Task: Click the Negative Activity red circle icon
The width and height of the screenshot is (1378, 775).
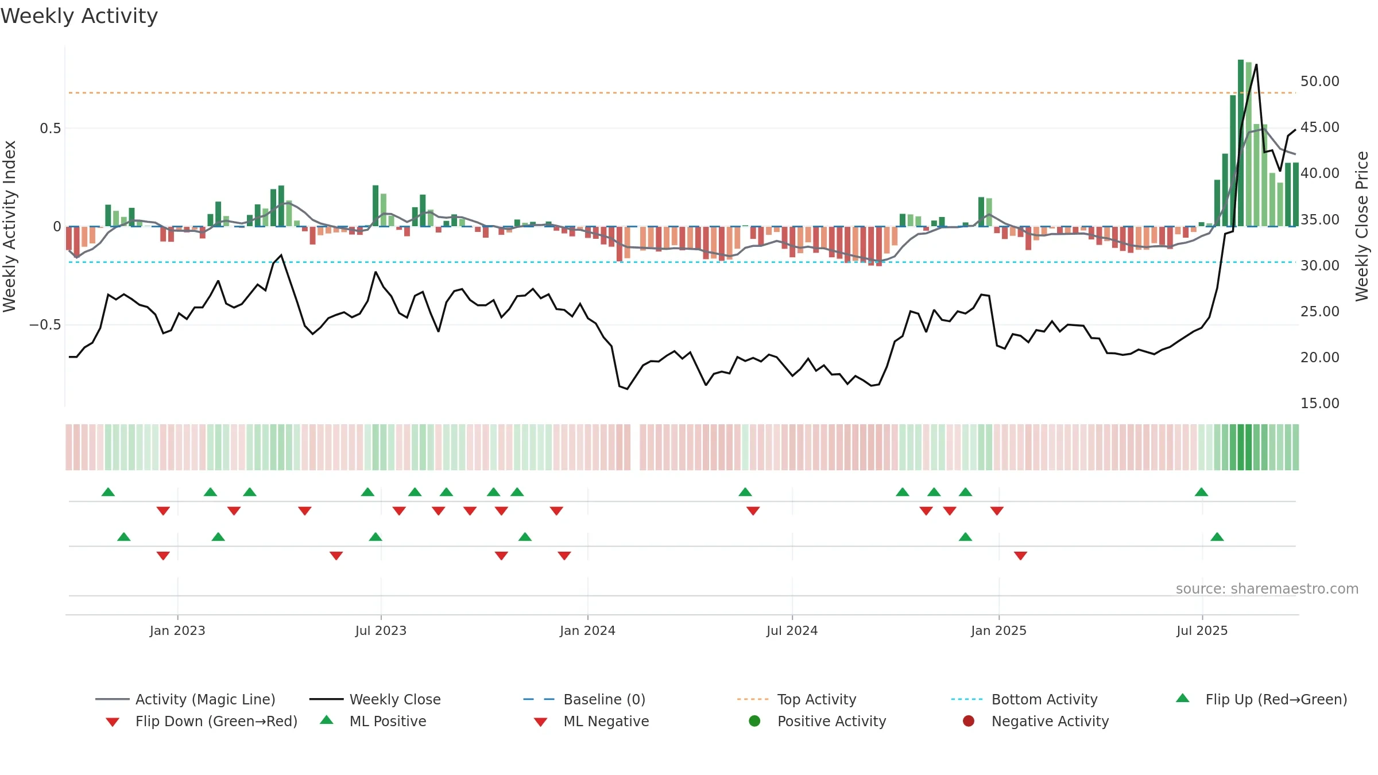Action: point(969,721)
